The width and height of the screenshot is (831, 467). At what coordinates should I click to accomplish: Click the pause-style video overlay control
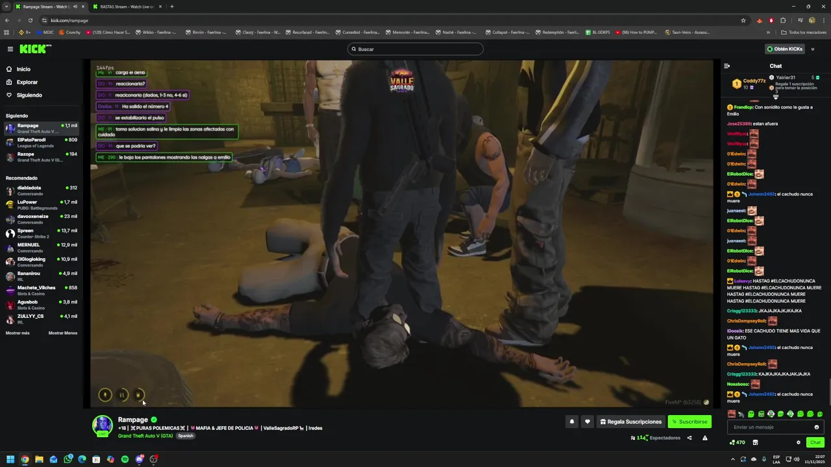[x=122, y=395]
